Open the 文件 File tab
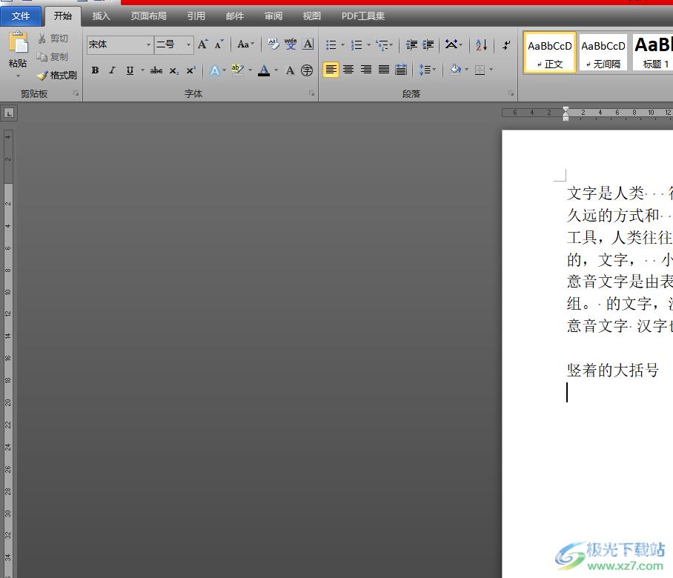Image resolution: width=673 pixels, height=578 pixels. click(21, 16)
